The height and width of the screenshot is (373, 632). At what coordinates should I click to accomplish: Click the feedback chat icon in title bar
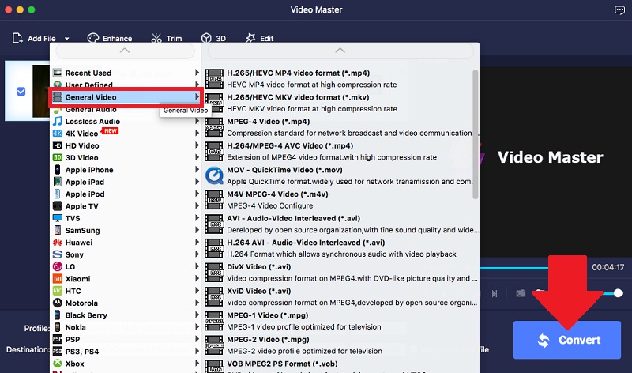tap(619, 10)
